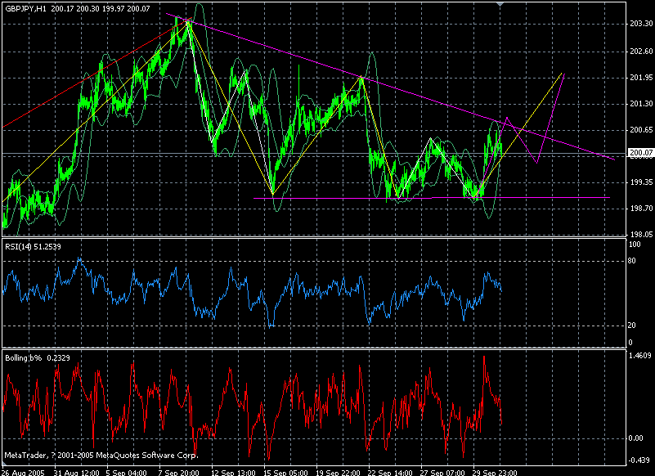Click the 198.05 price scale value
Viewport: 655px width, 476px height.
(x=641, y=235)
